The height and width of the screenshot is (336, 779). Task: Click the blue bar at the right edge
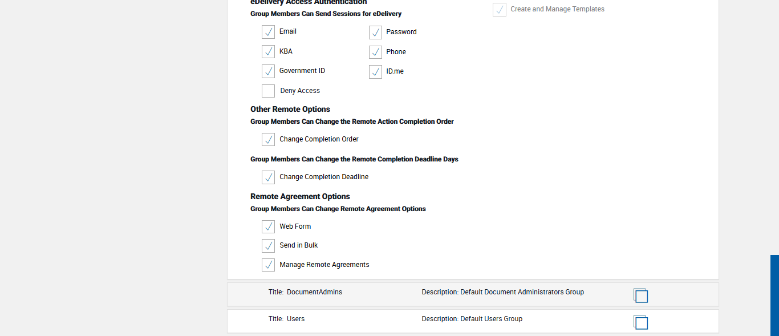click(x=774, y=295)
